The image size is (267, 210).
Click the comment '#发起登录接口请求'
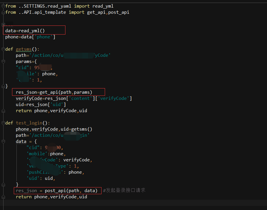124,190
